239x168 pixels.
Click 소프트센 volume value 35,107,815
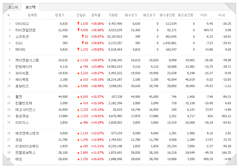pos(115,37)
